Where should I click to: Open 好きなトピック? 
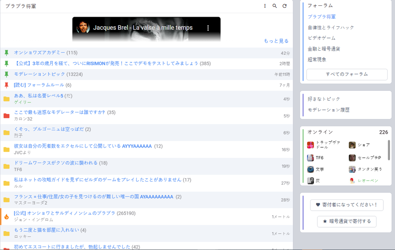[324, 99]
